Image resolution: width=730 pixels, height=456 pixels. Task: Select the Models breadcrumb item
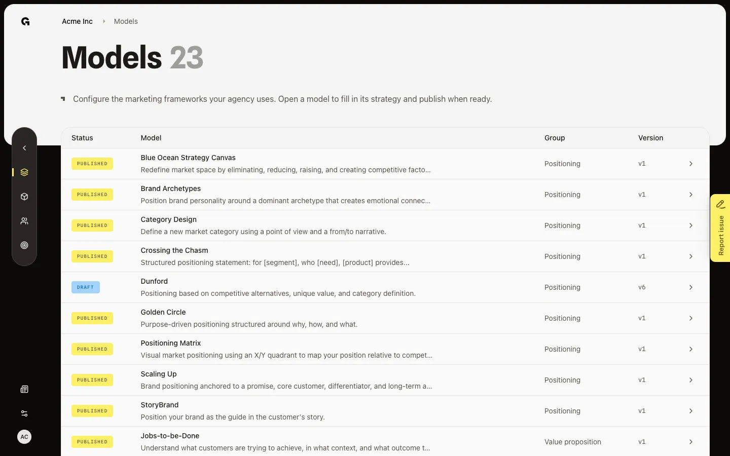pos(126,21)
